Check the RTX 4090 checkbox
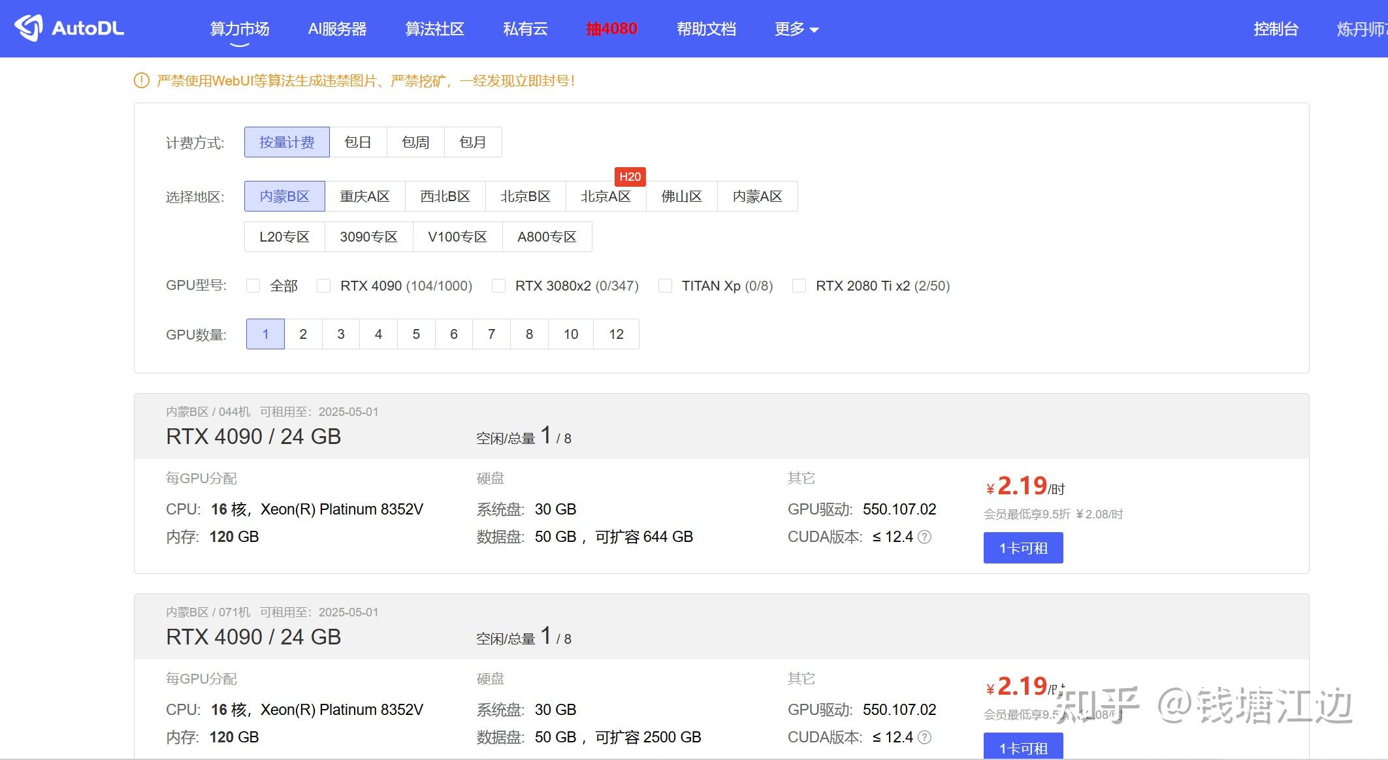This screenshot has width=1388, height=760. pos(323,286)
